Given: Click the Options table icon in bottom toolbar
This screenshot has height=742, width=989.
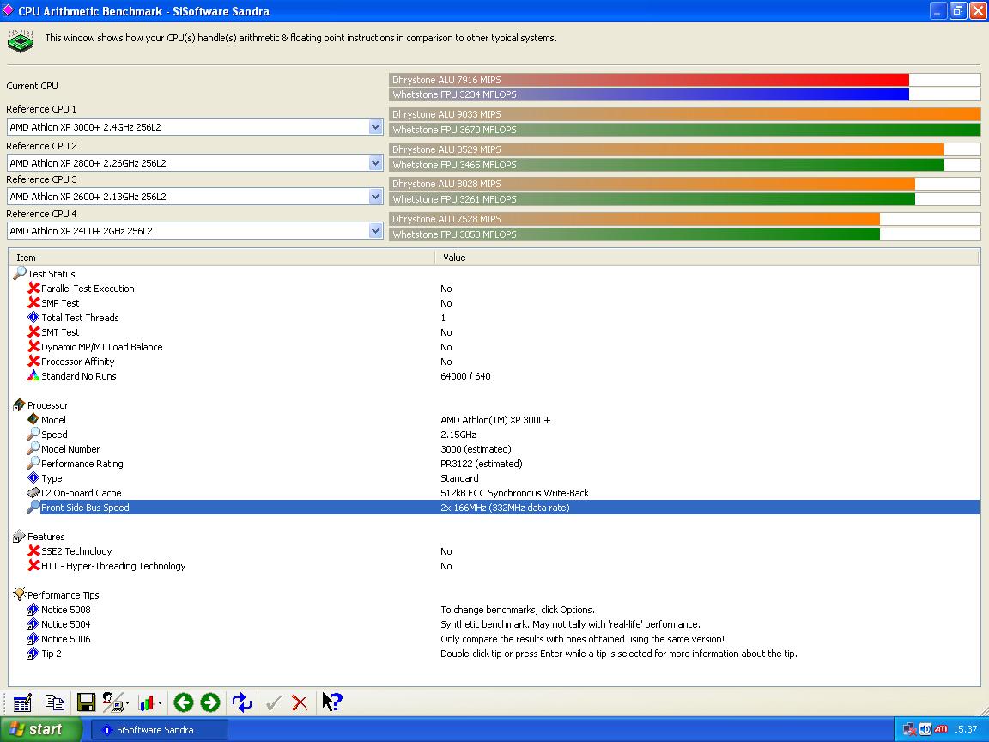Looking at the screenshot, I should 22,702.
